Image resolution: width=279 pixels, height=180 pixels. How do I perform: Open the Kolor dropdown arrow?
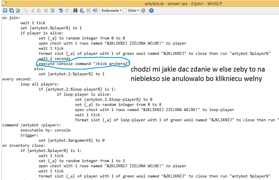point(138,11)
